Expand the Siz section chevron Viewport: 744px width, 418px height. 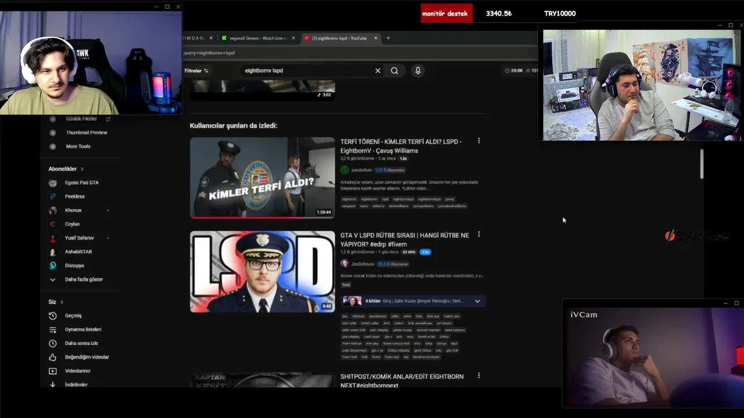pos(62,302)
